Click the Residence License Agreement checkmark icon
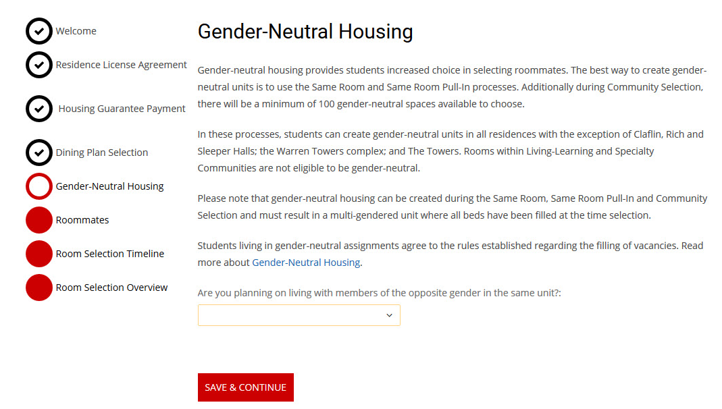This screenshot has height=409, width=722. click(x=39, y=65)
